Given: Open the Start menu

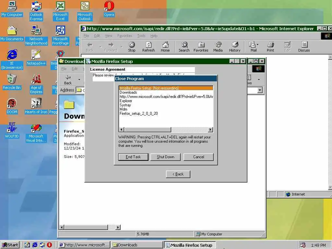Looking at the screenshot, I should click(10, 245).
